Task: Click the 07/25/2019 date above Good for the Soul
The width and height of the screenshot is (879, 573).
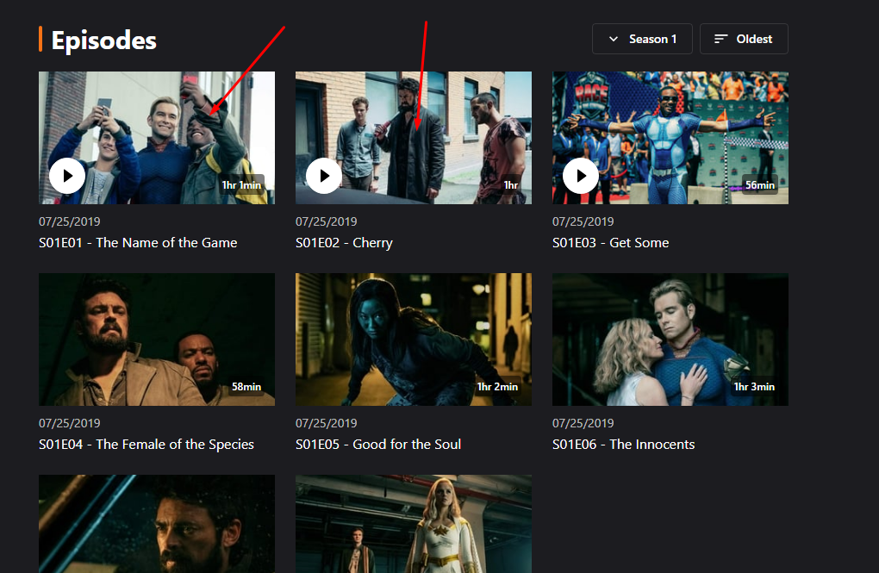Action: coord(327,423)
